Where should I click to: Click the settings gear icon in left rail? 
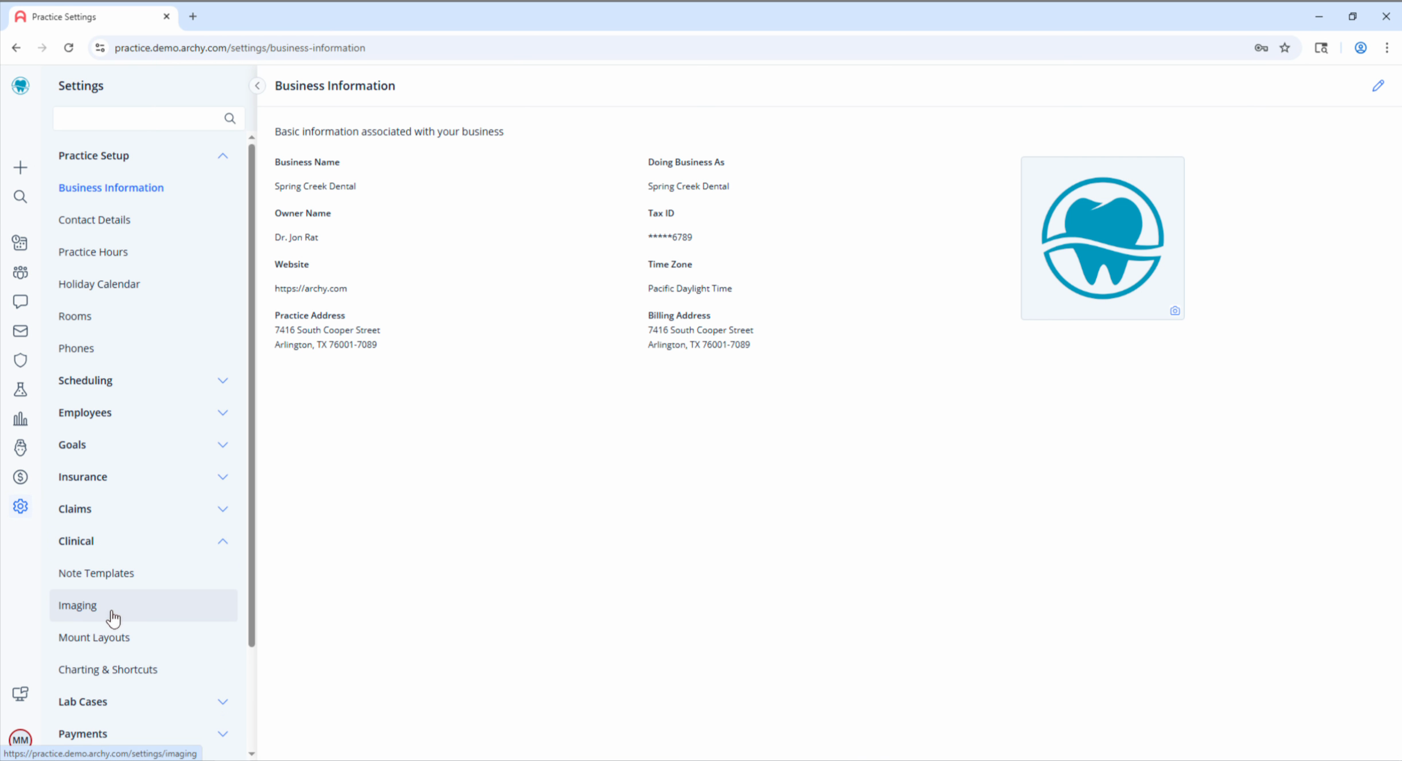[x=21, y=506]
